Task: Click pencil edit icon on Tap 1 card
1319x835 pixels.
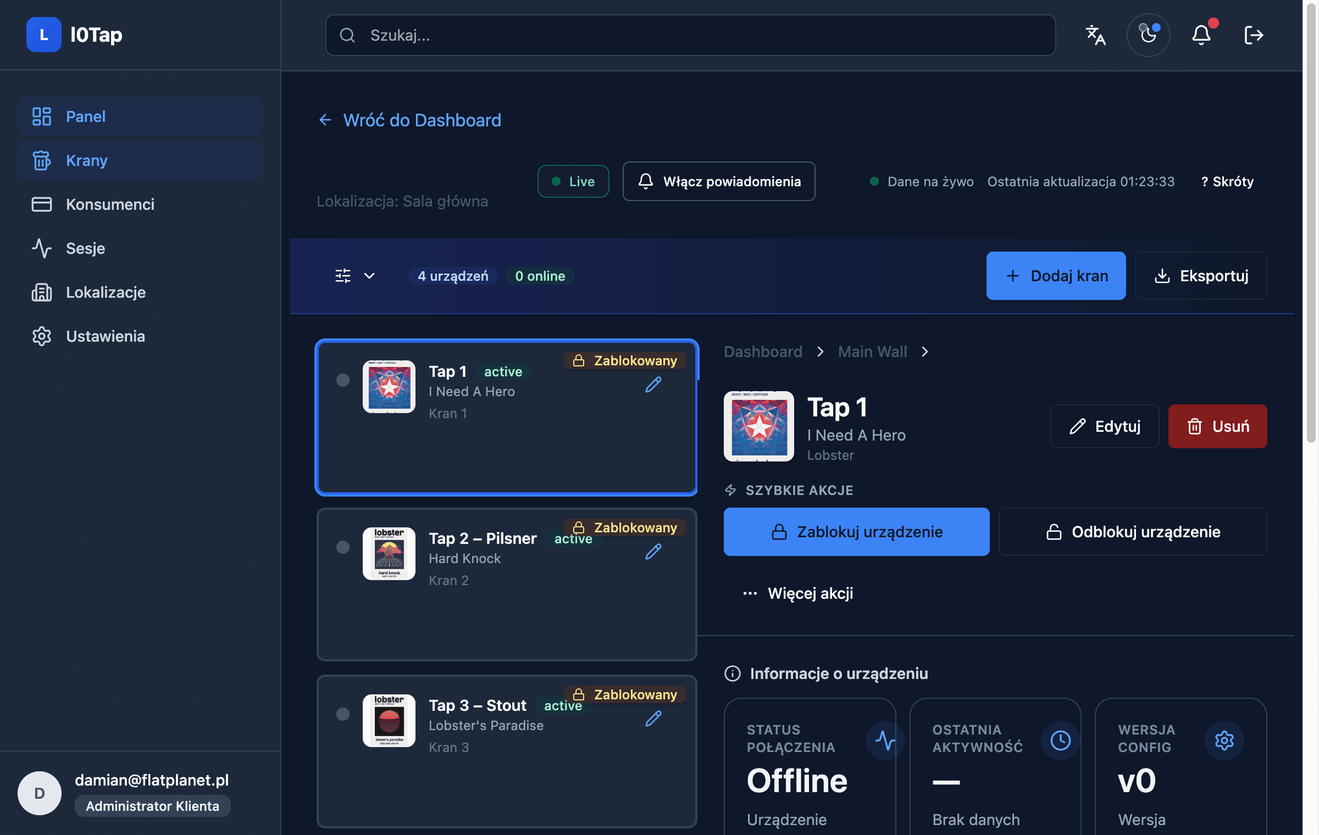Action: [653, 385]
